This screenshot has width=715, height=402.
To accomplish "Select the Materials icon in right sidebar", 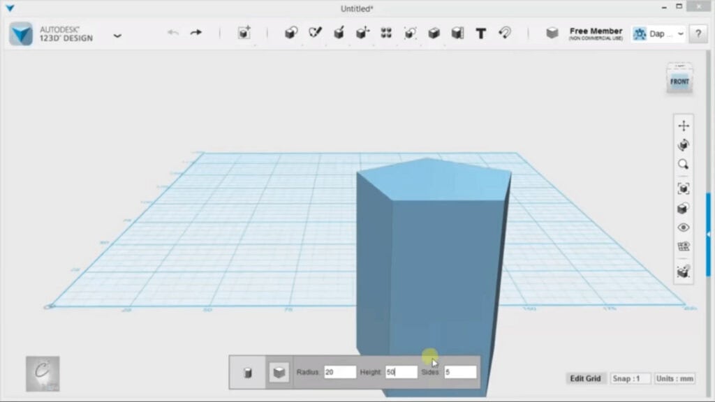I will [684, 207].
